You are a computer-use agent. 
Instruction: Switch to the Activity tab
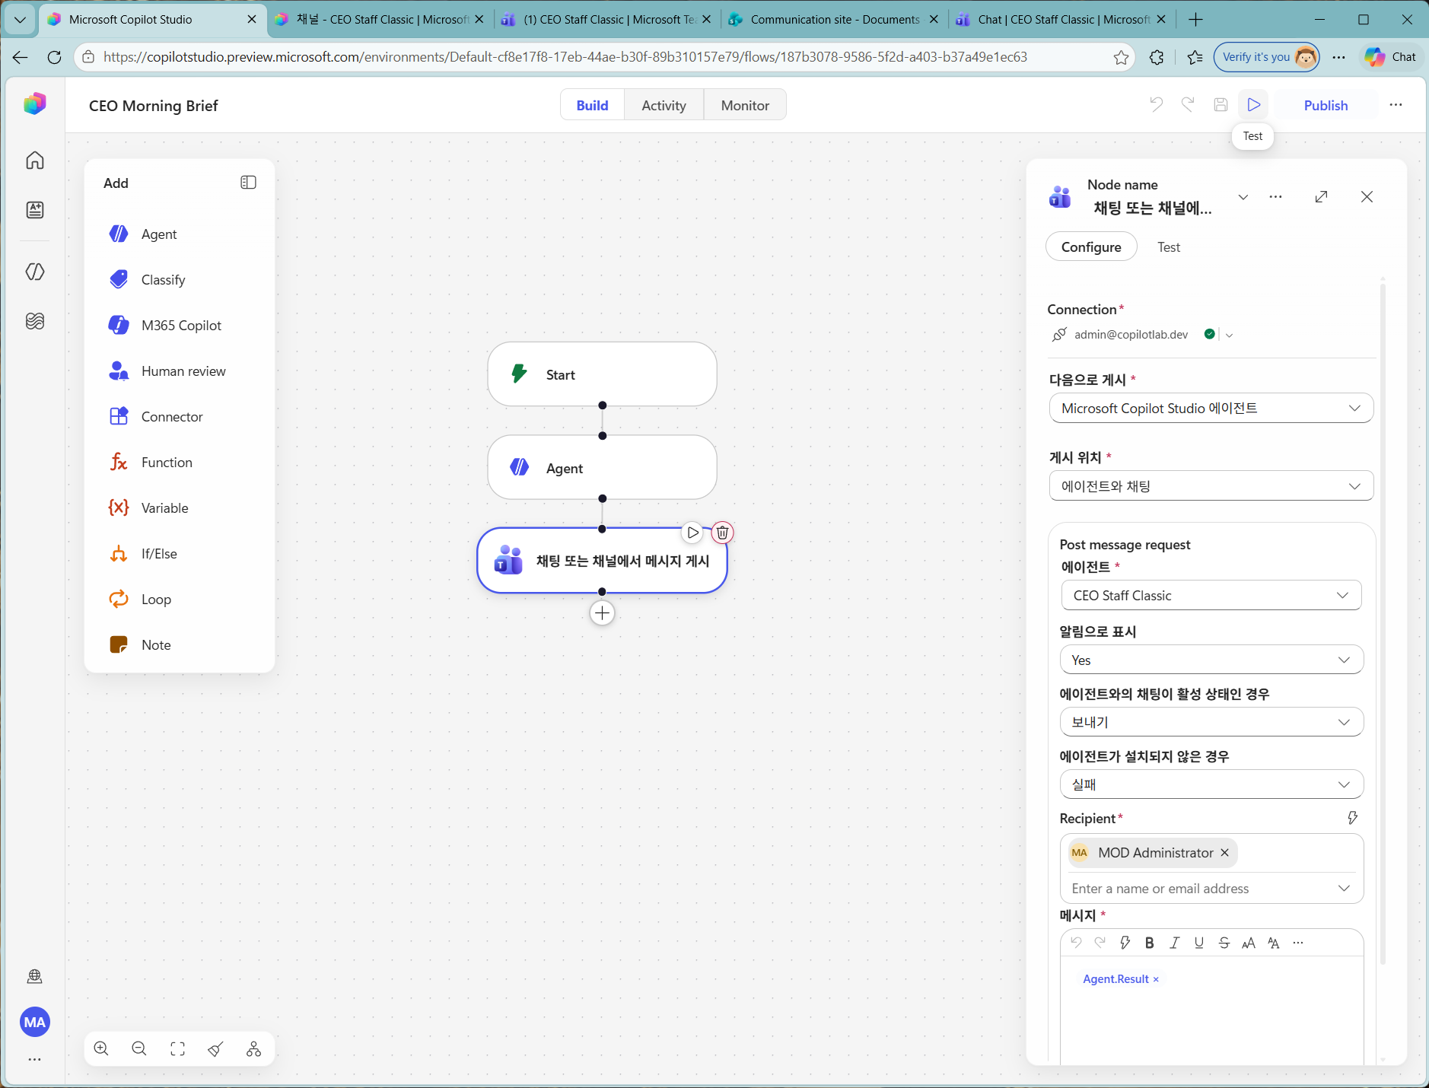664,106
